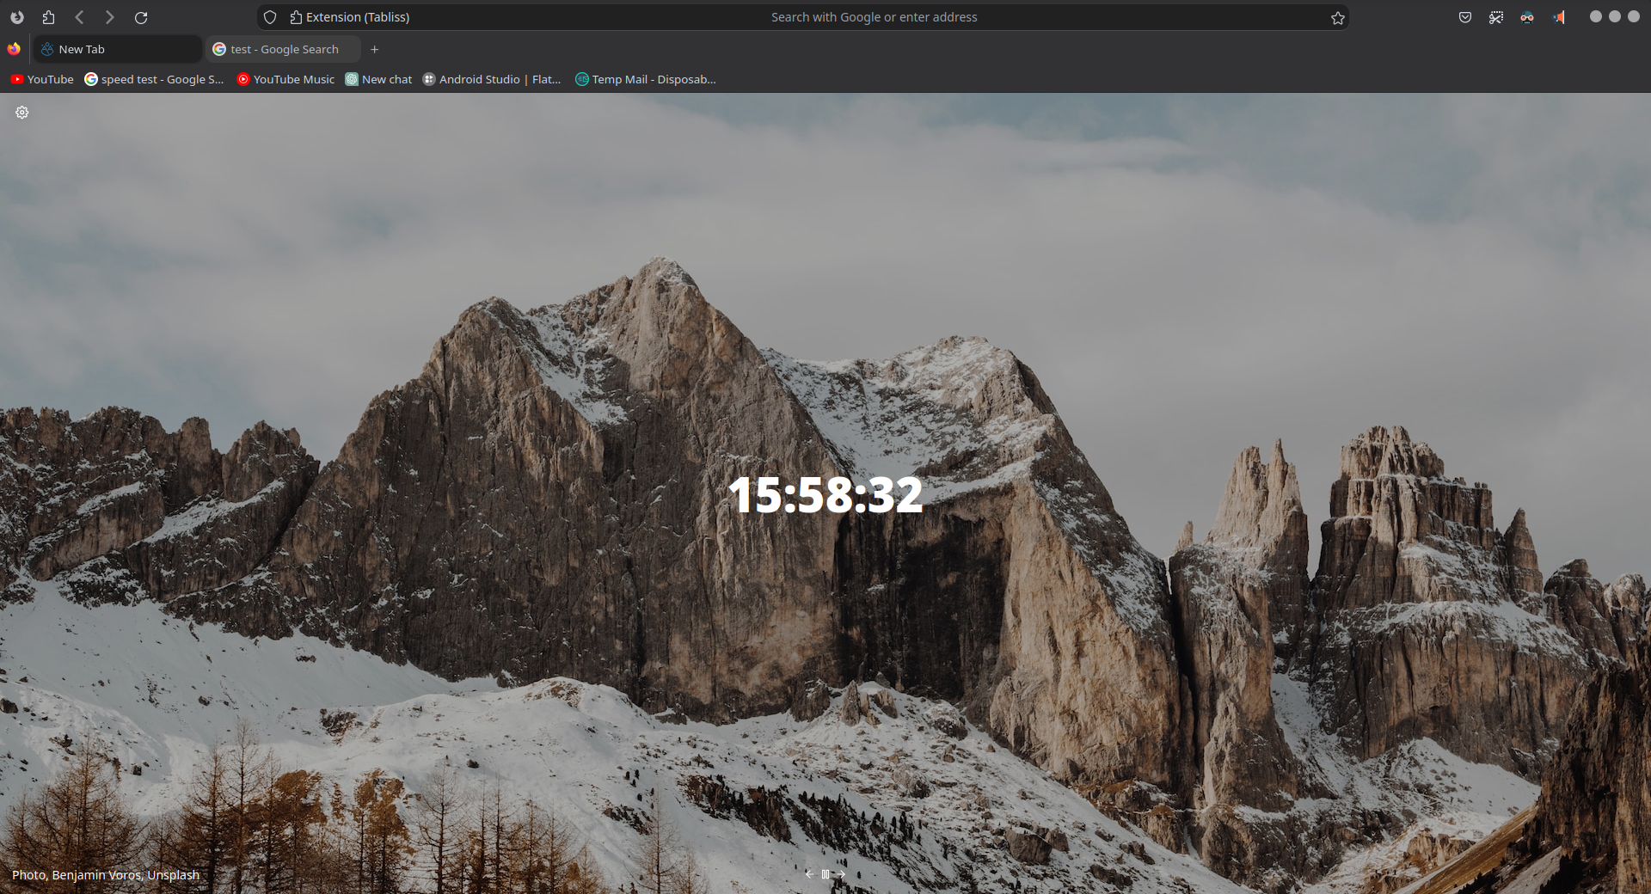Open Benjamin Voros photographer link
Image resolution: width=1651 pixels, height=894 pixels.
point(96,875)
